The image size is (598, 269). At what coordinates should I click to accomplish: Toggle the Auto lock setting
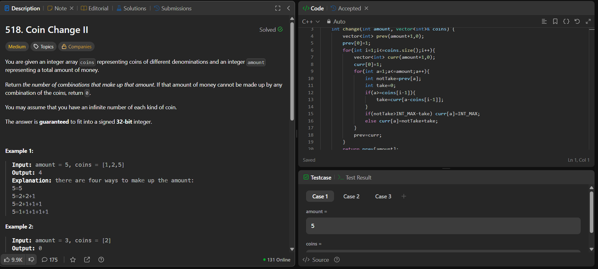(x=336, y=22)
